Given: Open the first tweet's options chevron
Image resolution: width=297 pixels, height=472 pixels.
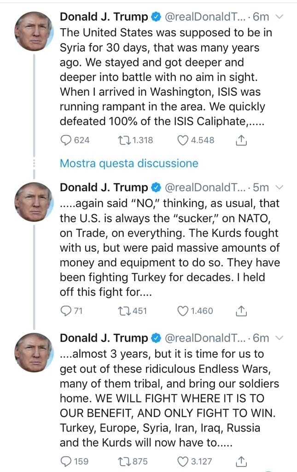Looking at the screenshot, I should tap(279, 17).
